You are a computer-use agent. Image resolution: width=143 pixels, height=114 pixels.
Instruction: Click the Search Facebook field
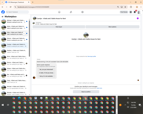(17, 12)
